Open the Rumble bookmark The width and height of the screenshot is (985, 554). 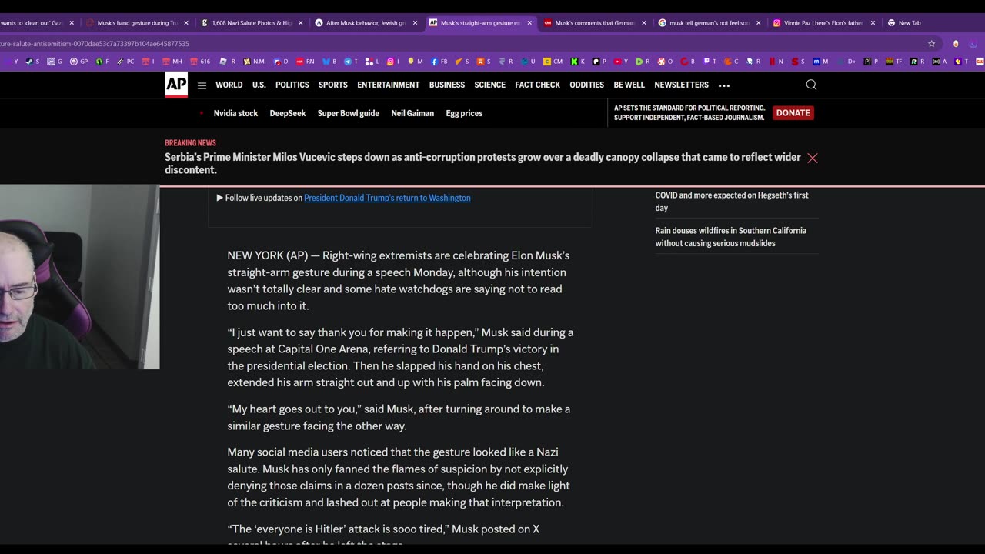(x=643, y=62)
